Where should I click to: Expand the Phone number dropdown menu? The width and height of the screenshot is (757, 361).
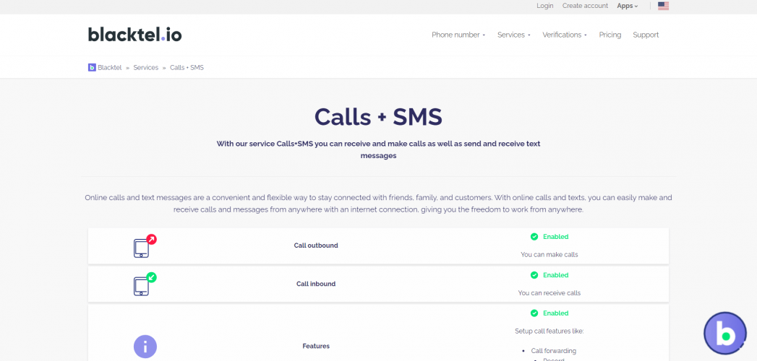click(458, 35)
